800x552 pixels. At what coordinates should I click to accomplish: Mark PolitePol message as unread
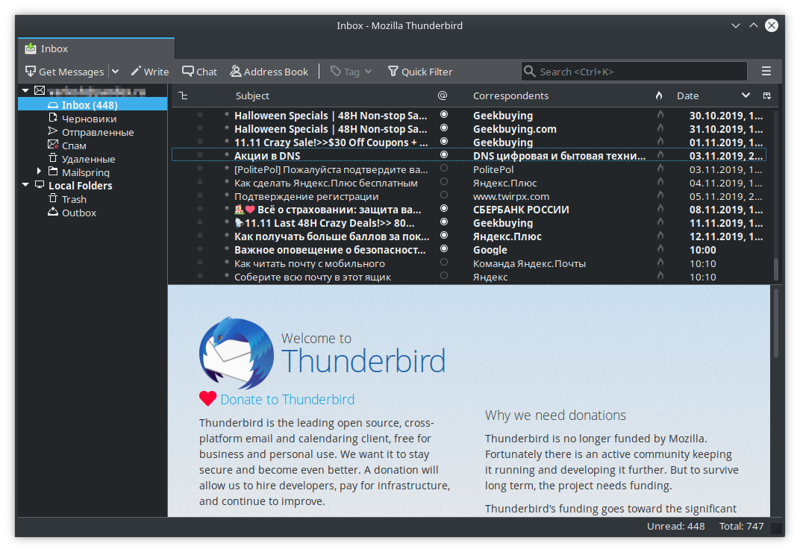[x=444, y=169]
